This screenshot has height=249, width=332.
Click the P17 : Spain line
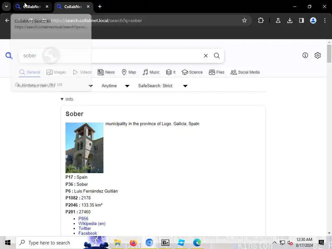(76, 177)
